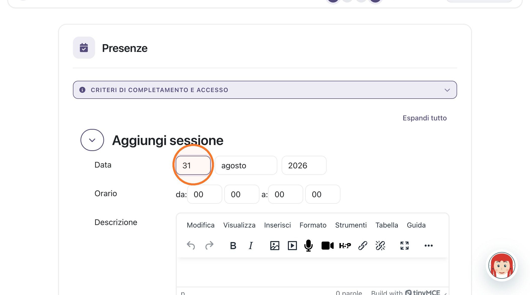Open the year dropdown showing 2026

coord(304,165)
